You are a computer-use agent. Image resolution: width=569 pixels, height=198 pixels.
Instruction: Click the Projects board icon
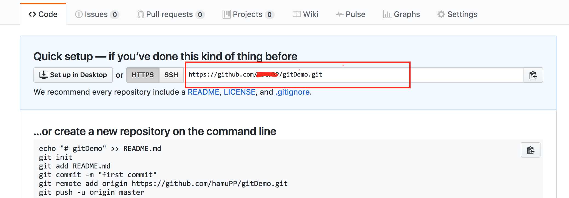[x=226, y=14]
